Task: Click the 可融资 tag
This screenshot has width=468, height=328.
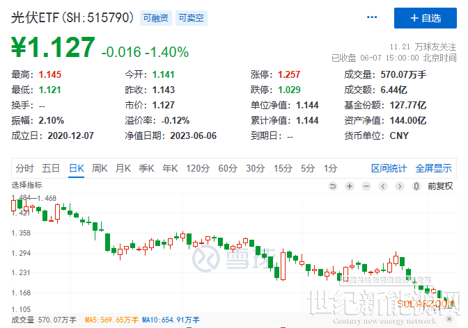Action: 156,18
